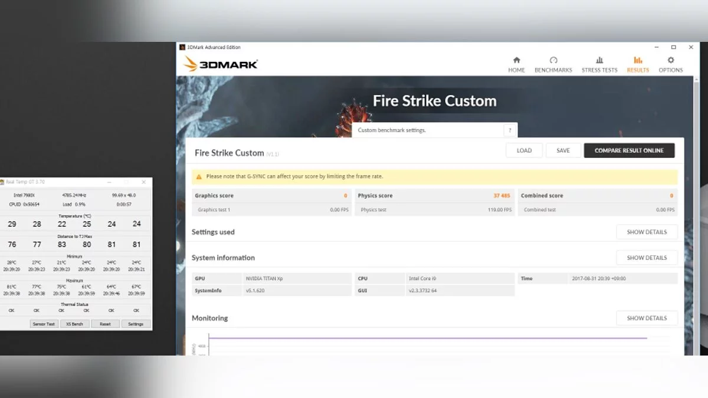Viewport: 708px width, 398px height.
Task: Click the NVIDIA TITAN Xp GPU value
Action: pos(264,278)
